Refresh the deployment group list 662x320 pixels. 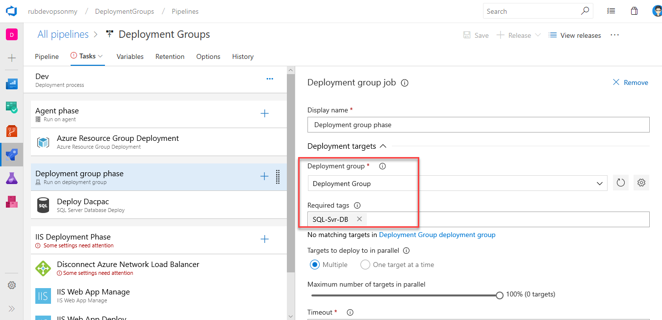tap(620, 183)
